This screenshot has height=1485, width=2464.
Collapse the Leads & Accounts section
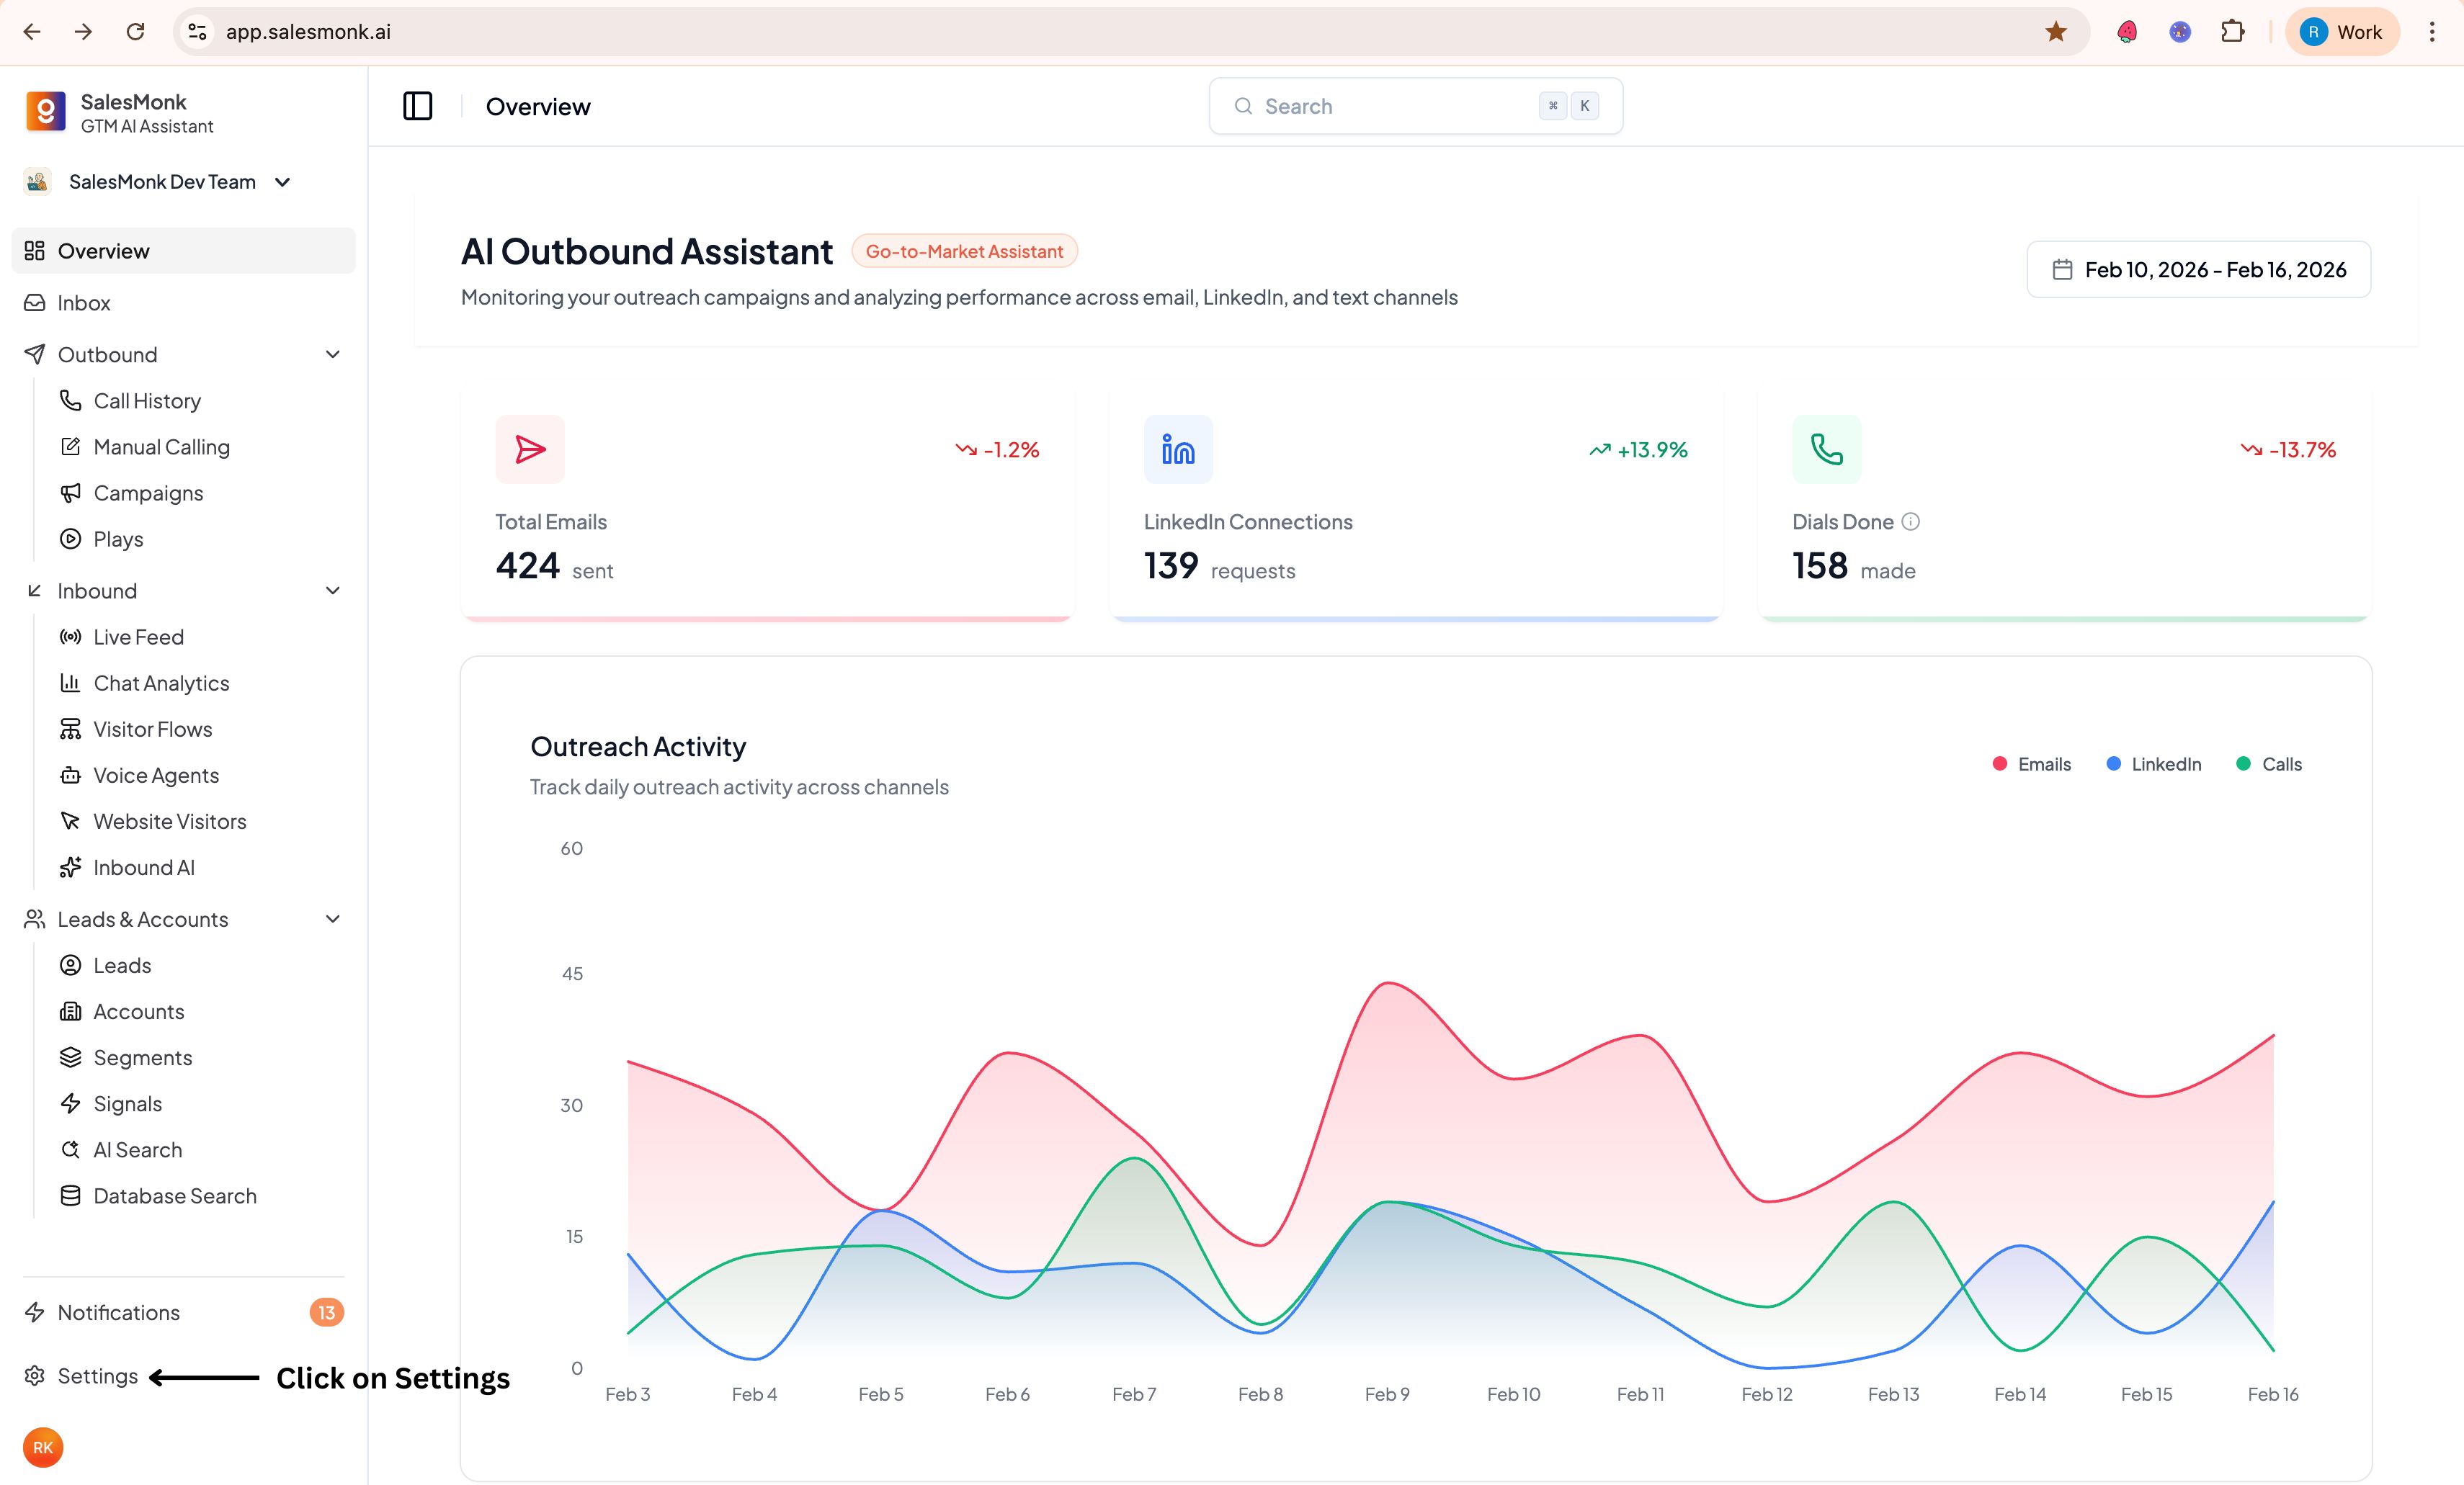333,920
